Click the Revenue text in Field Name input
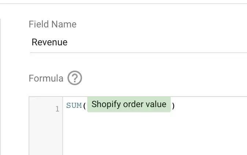Screen dimensions: 247x155 (x=49, y=42)
